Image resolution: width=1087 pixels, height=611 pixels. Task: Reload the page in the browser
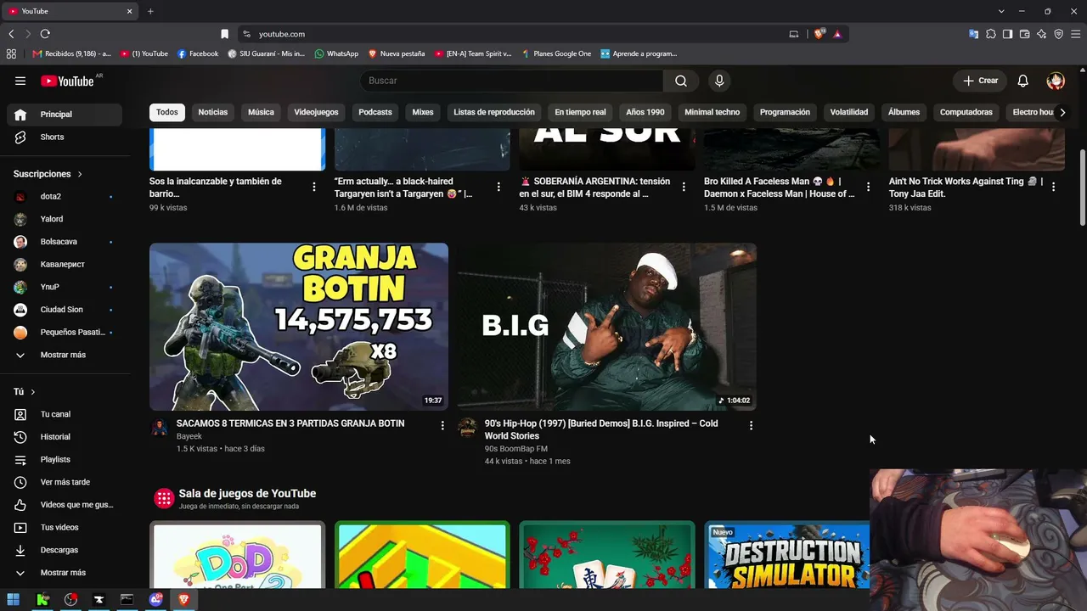45,34
